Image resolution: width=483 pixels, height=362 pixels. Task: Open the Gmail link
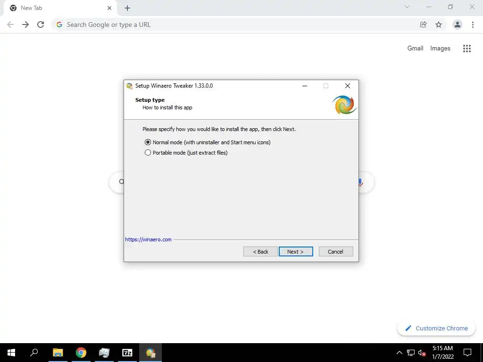415,49
